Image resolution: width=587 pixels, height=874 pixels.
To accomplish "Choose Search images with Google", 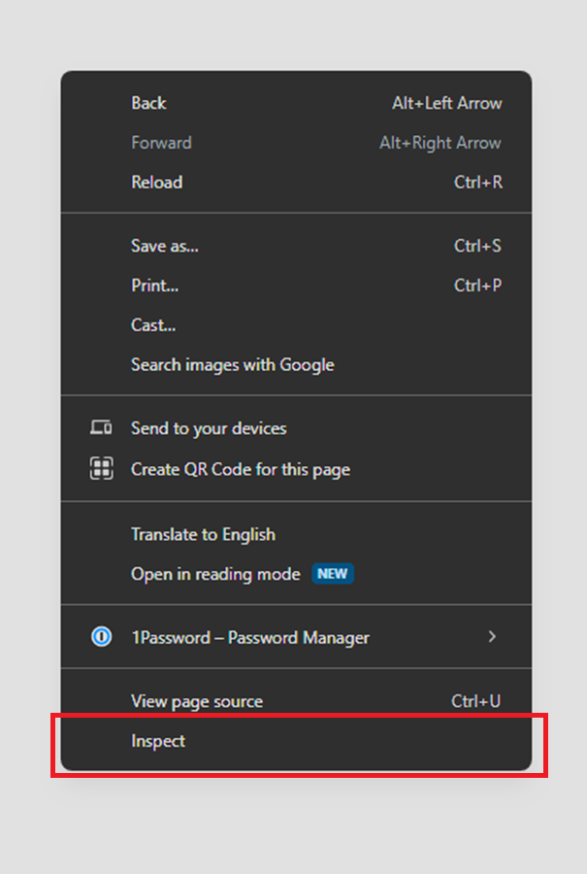I will [296, 364].
